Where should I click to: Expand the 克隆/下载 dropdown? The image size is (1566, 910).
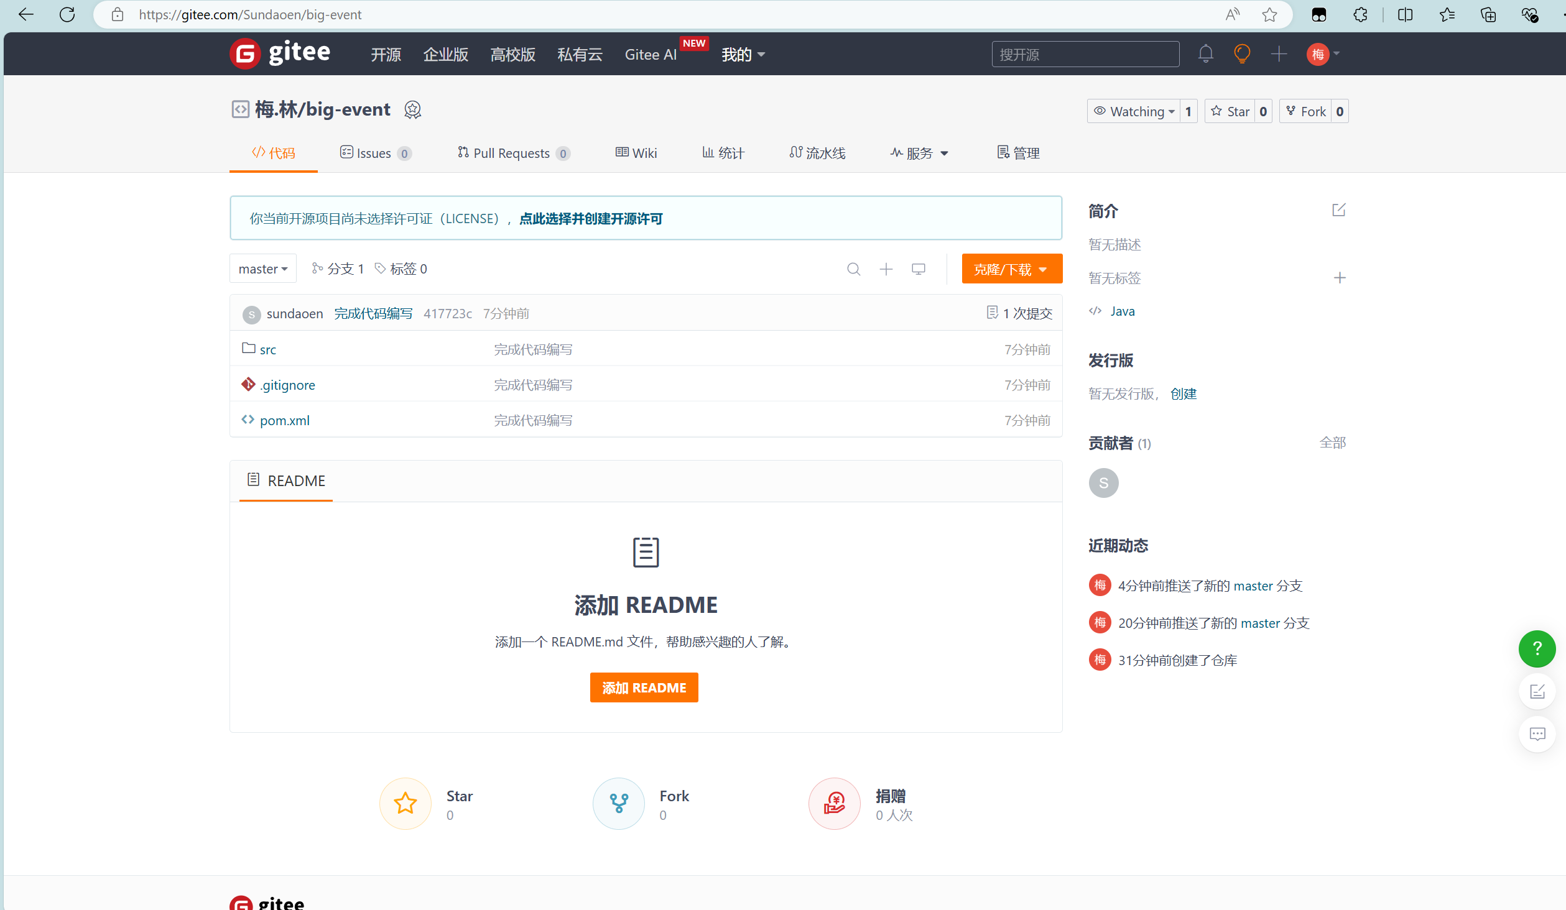point(1012,269)
